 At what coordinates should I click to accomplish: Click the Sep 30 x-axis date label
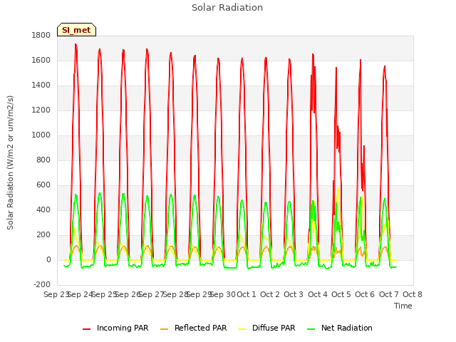[223, 294]
